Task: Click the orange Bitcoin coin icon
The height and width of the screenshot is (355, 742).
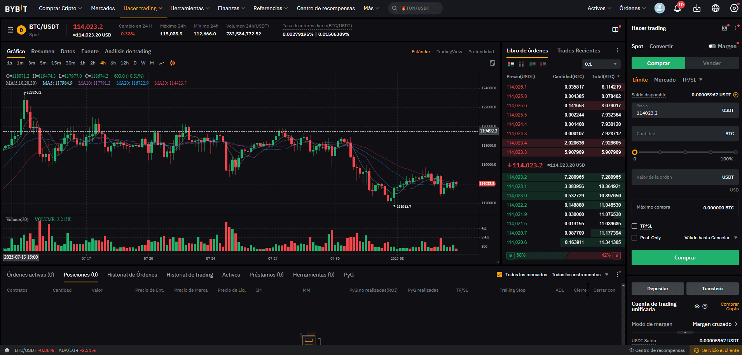Action: [21, 30]
